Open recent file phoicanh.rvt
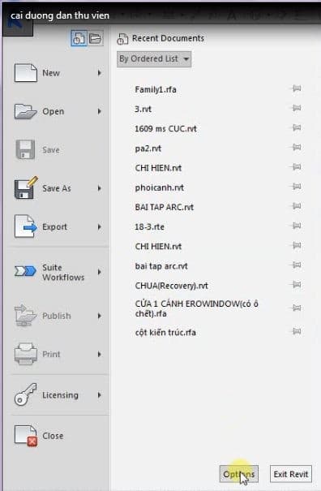 159,188
